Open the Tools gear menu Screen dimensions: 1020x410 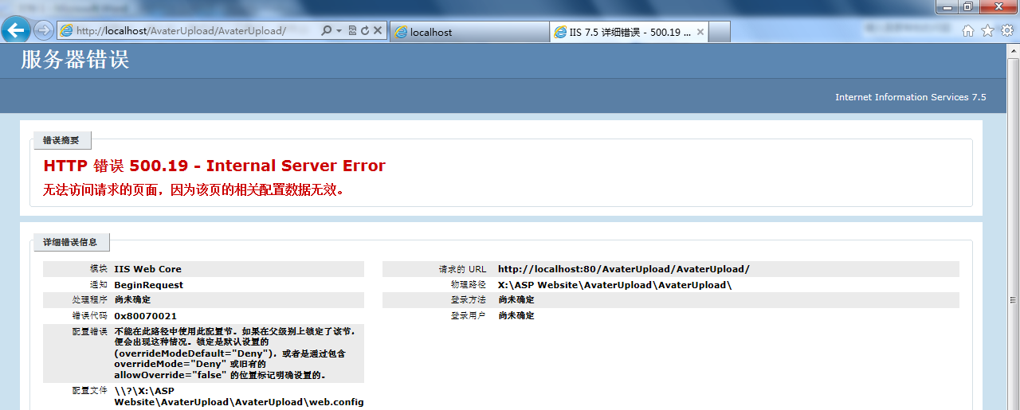click(x=1006, y=31)
